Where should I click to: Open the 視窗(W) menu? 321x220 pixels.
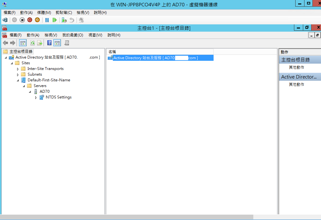coord(95,35)
